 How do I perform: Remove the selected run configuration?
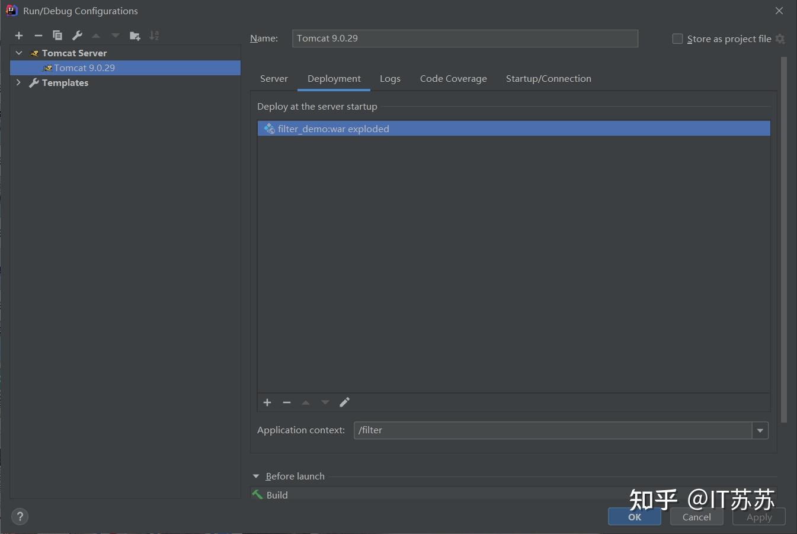39,36
